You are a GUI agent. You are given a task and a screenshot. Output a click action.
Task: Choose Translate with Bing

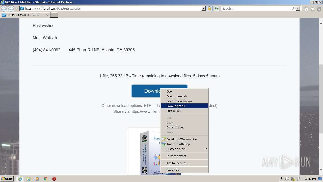pos(184,144)
